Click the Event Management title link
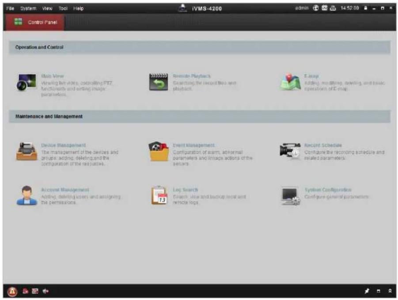The width and height of the screenshot is (398, 300). pos(193,145)
